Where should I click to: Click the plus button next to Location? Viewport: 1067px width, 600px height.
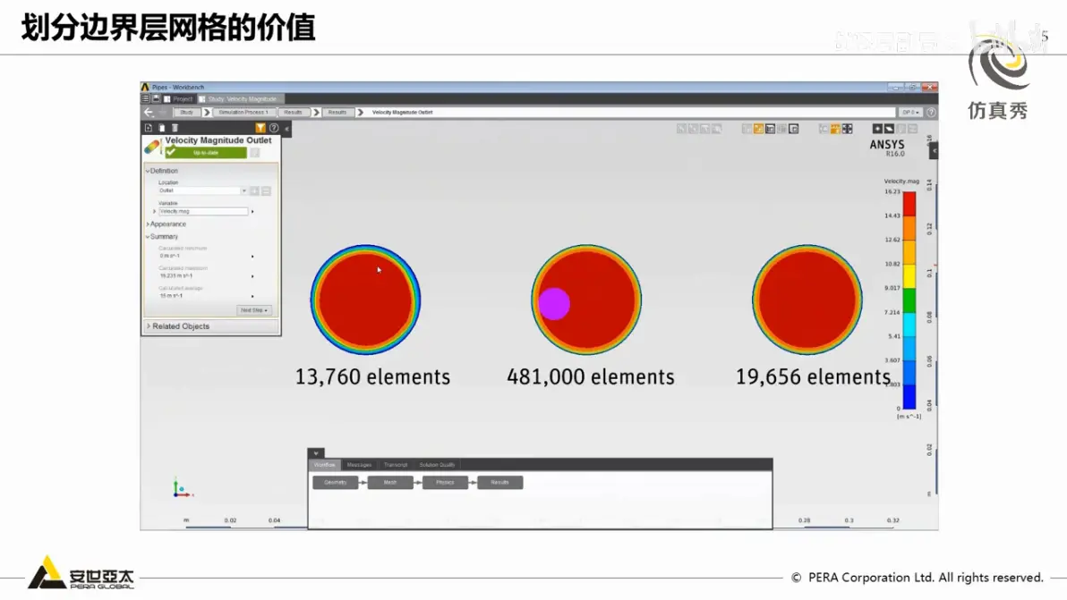coord(254,191)
